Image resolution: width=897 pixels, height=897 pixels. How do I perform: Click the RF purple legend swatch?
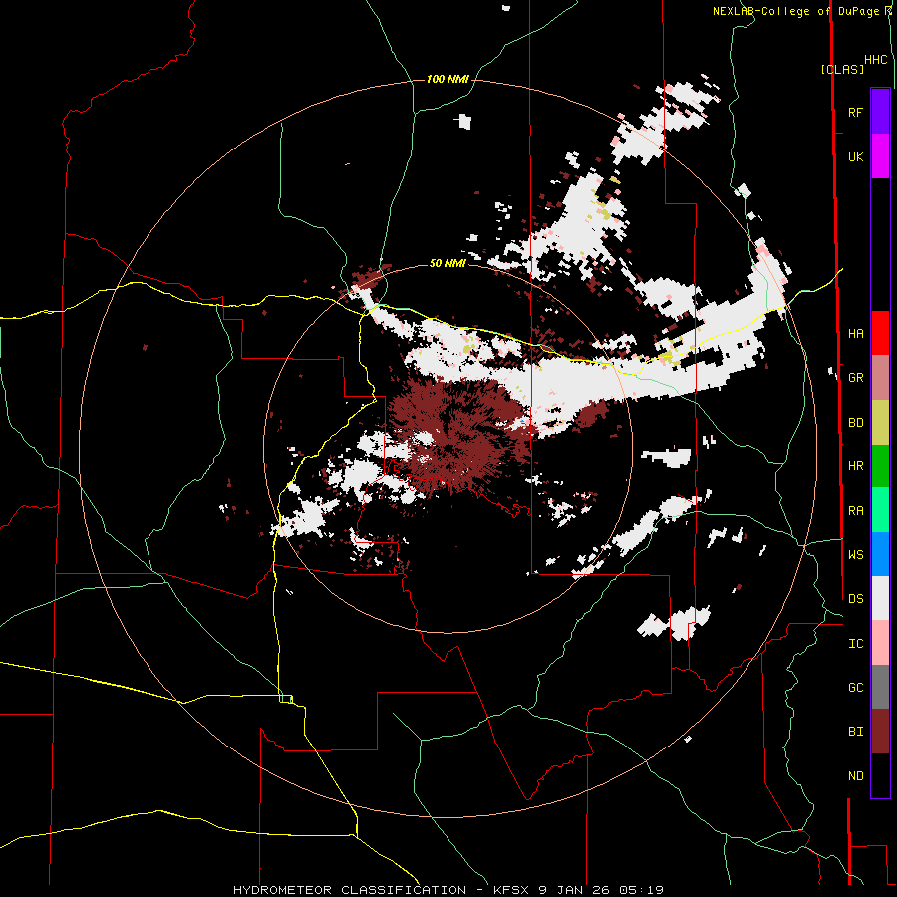pyautogui.click(x=880, y=112)
